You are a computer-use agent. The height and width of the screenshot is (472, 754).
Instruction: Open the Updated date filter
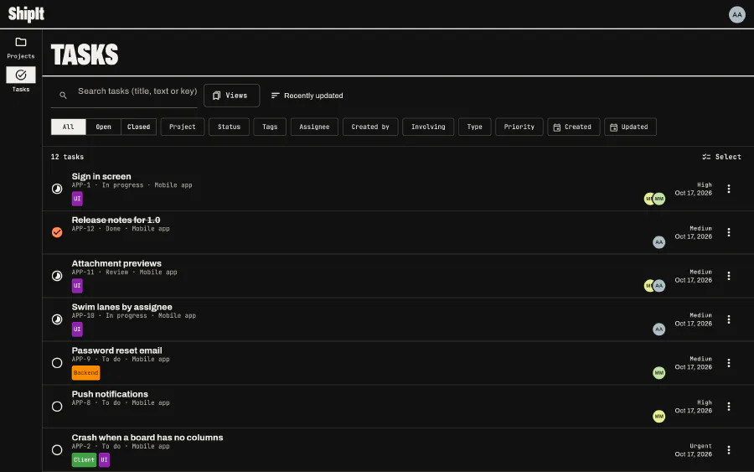click(630, 127)
